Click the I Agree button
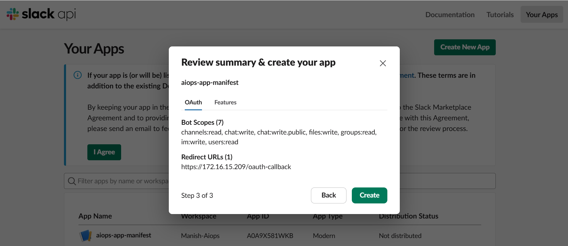 [x=104, y=152]
